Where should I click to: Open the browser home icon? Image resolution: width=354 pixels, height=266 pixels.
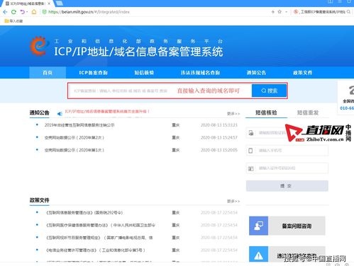click(x=34, y=12)
